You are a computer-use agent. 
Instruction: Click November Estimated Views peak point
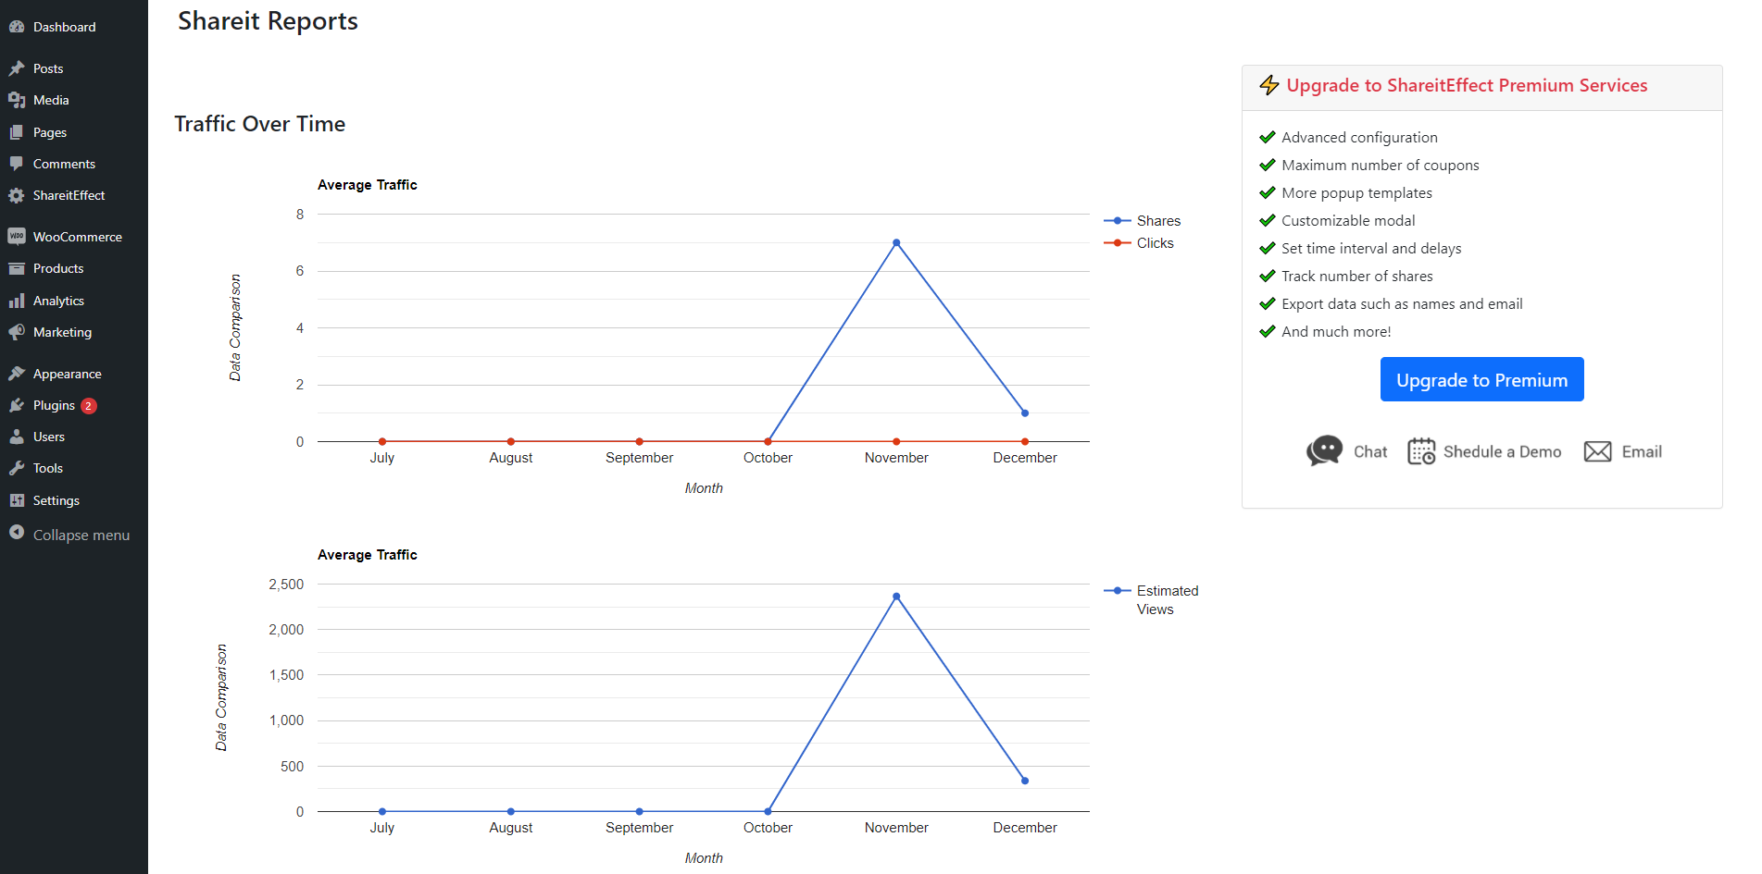(896, 596)
